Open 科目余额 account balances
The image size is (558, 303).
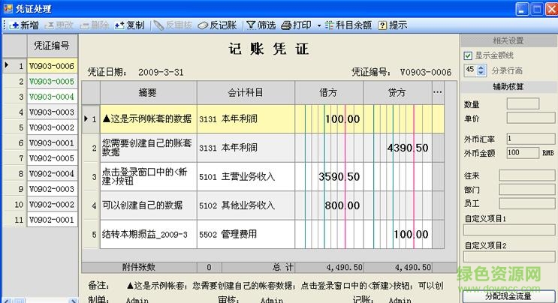tap(348, 25)
